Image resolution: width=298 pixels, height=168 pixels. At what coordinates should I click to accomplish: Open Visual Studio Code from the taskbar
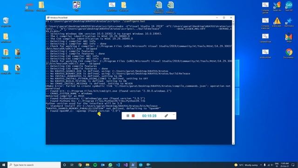[118, 165]
